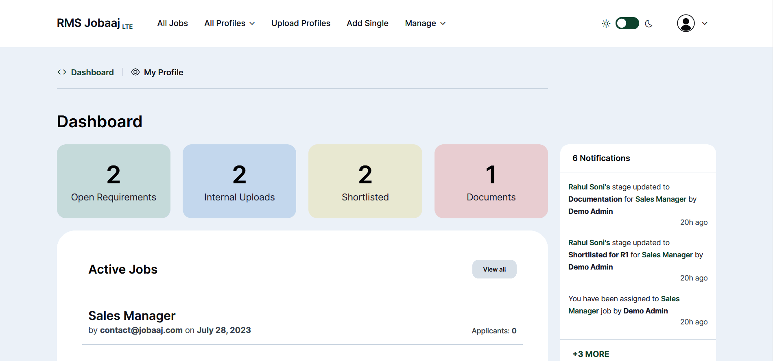Click the Active Jobs heading
773x361 pixels.
click(123, 269)
